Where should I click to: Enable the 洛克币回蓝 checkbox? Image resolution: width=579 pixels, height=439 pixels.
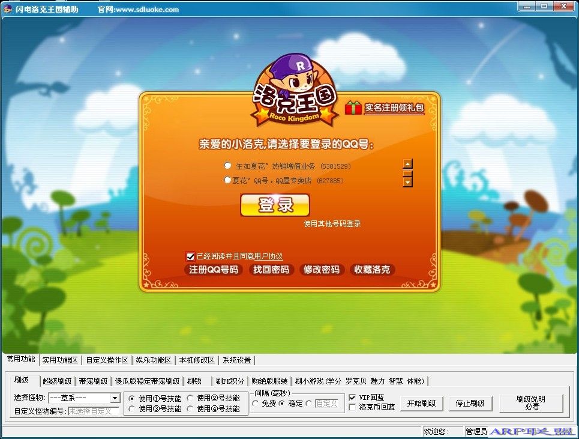pos(352,407)
